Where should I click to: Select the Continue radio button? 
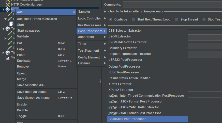pos(111,19)
